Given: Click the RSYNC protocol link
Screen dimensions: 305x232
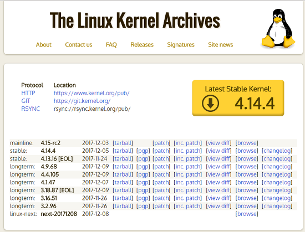Looking at the screenshot, I should coord(30,109).
